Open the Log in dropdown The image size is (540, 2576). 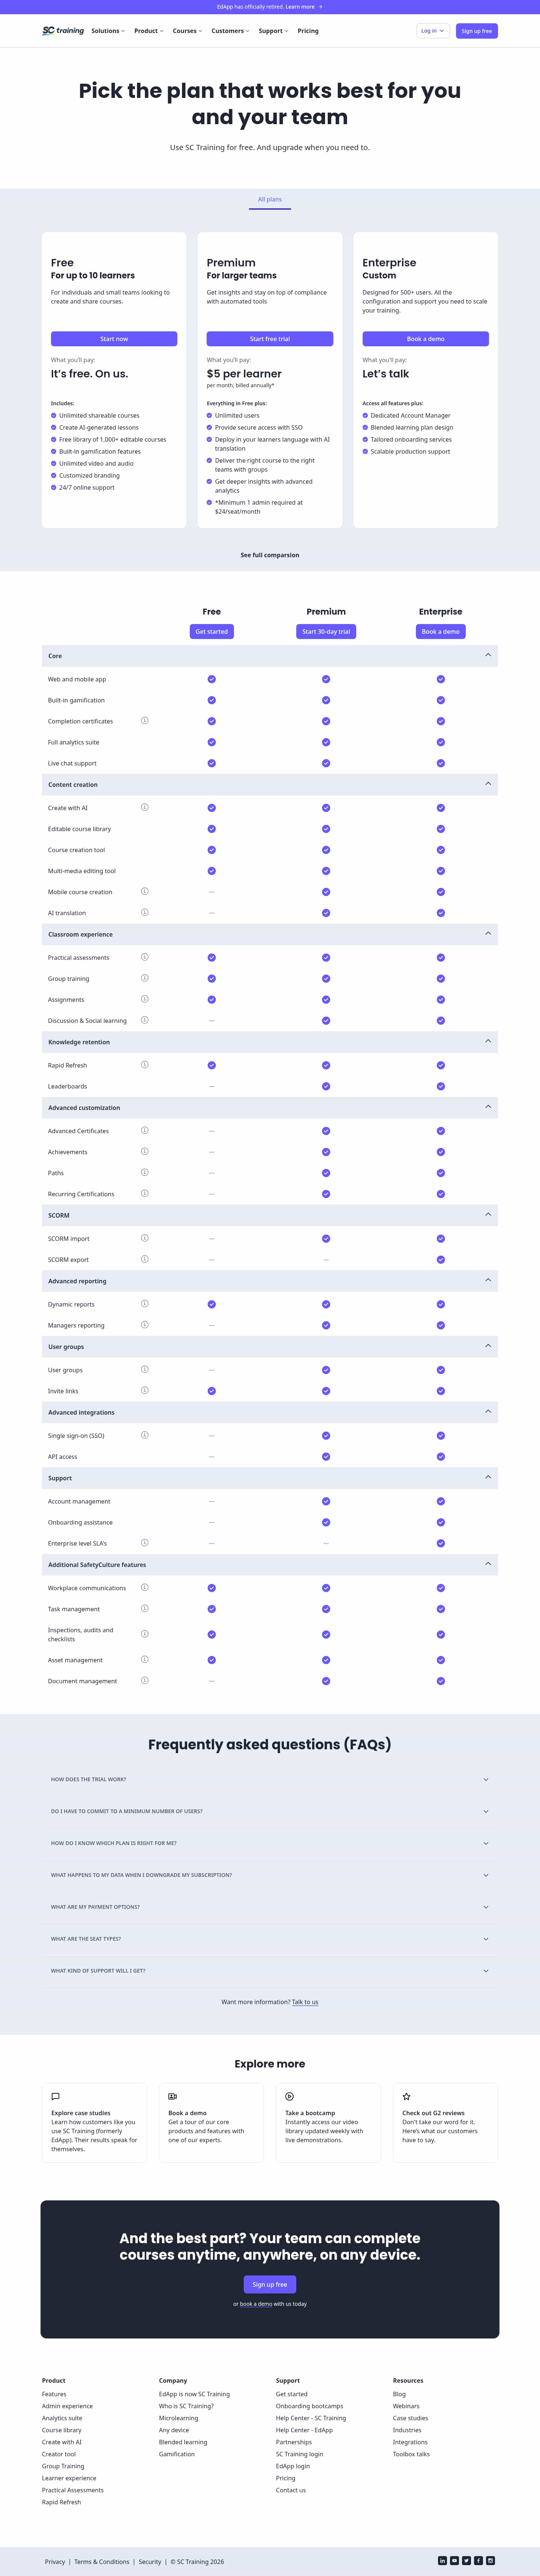tap(432, 31)
